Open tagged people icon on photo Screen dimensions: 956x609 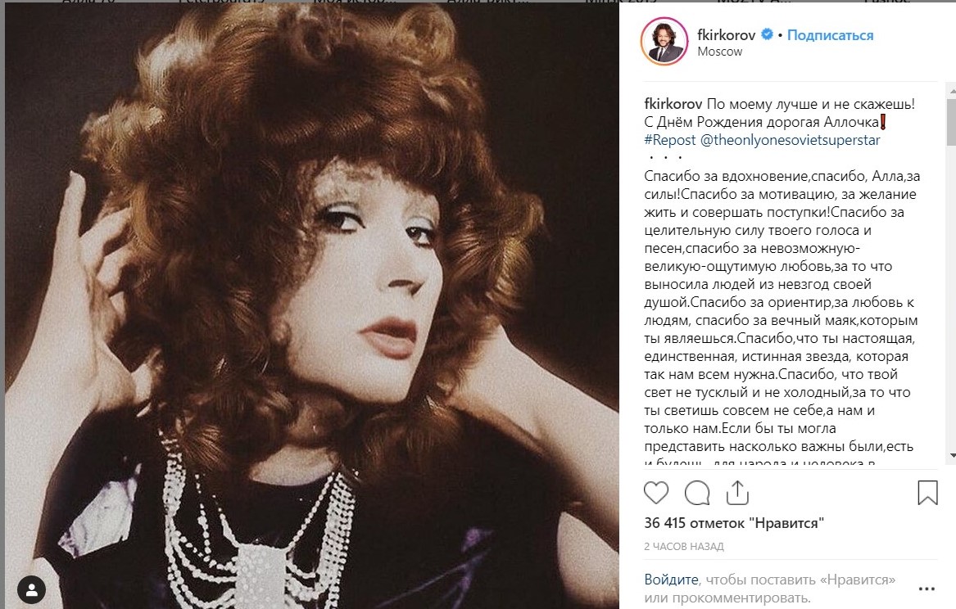32,589
